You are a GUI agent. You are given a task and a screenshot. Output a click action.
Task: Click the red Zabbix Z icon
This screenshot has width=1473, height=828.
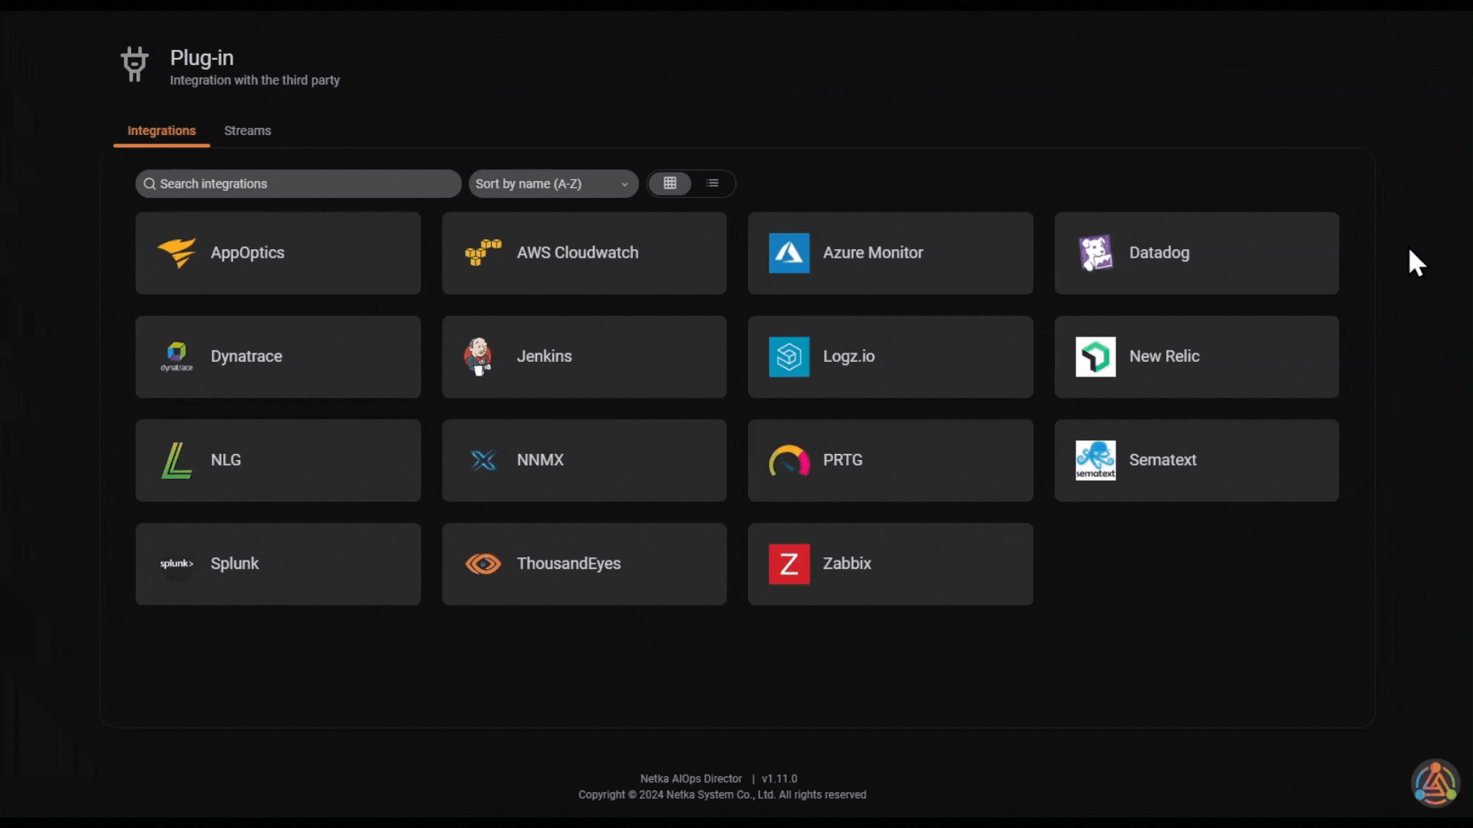coord(789,564)
